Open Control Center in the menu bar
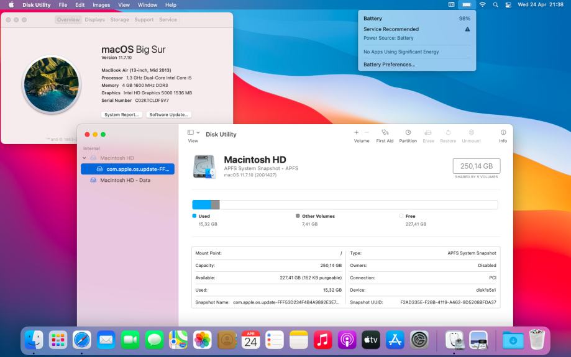This screenshot has height=357, width=571. click(x=507, y=5)
